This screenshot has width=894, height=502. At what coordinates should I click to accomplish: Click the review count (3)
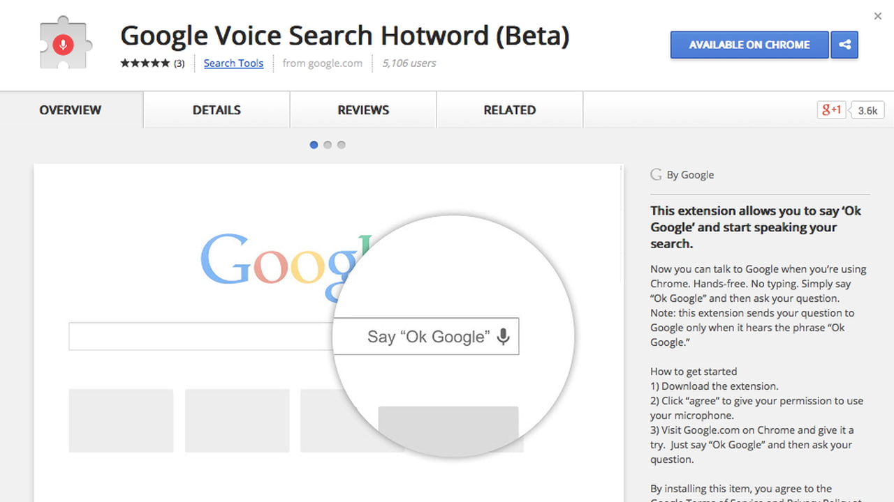click(x=179, y=63)
